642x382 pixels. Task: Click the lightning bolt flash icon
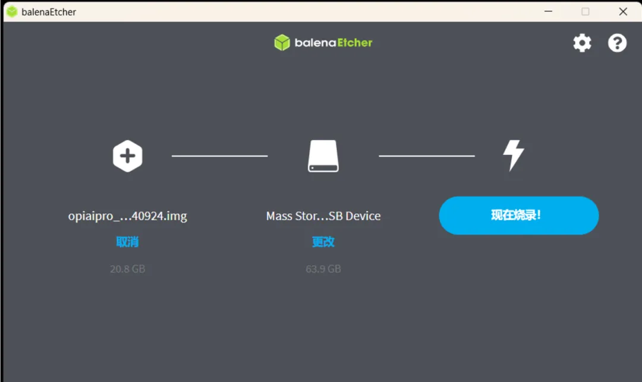tap(513, 156)
